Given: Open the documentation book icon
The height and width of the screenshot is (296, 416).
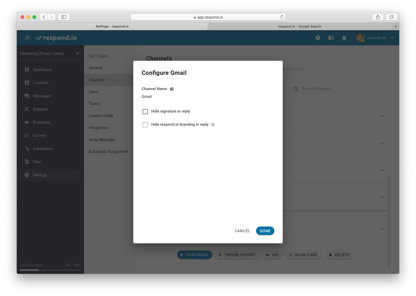Looking at the screenshot, I should [x=331, y=38].
